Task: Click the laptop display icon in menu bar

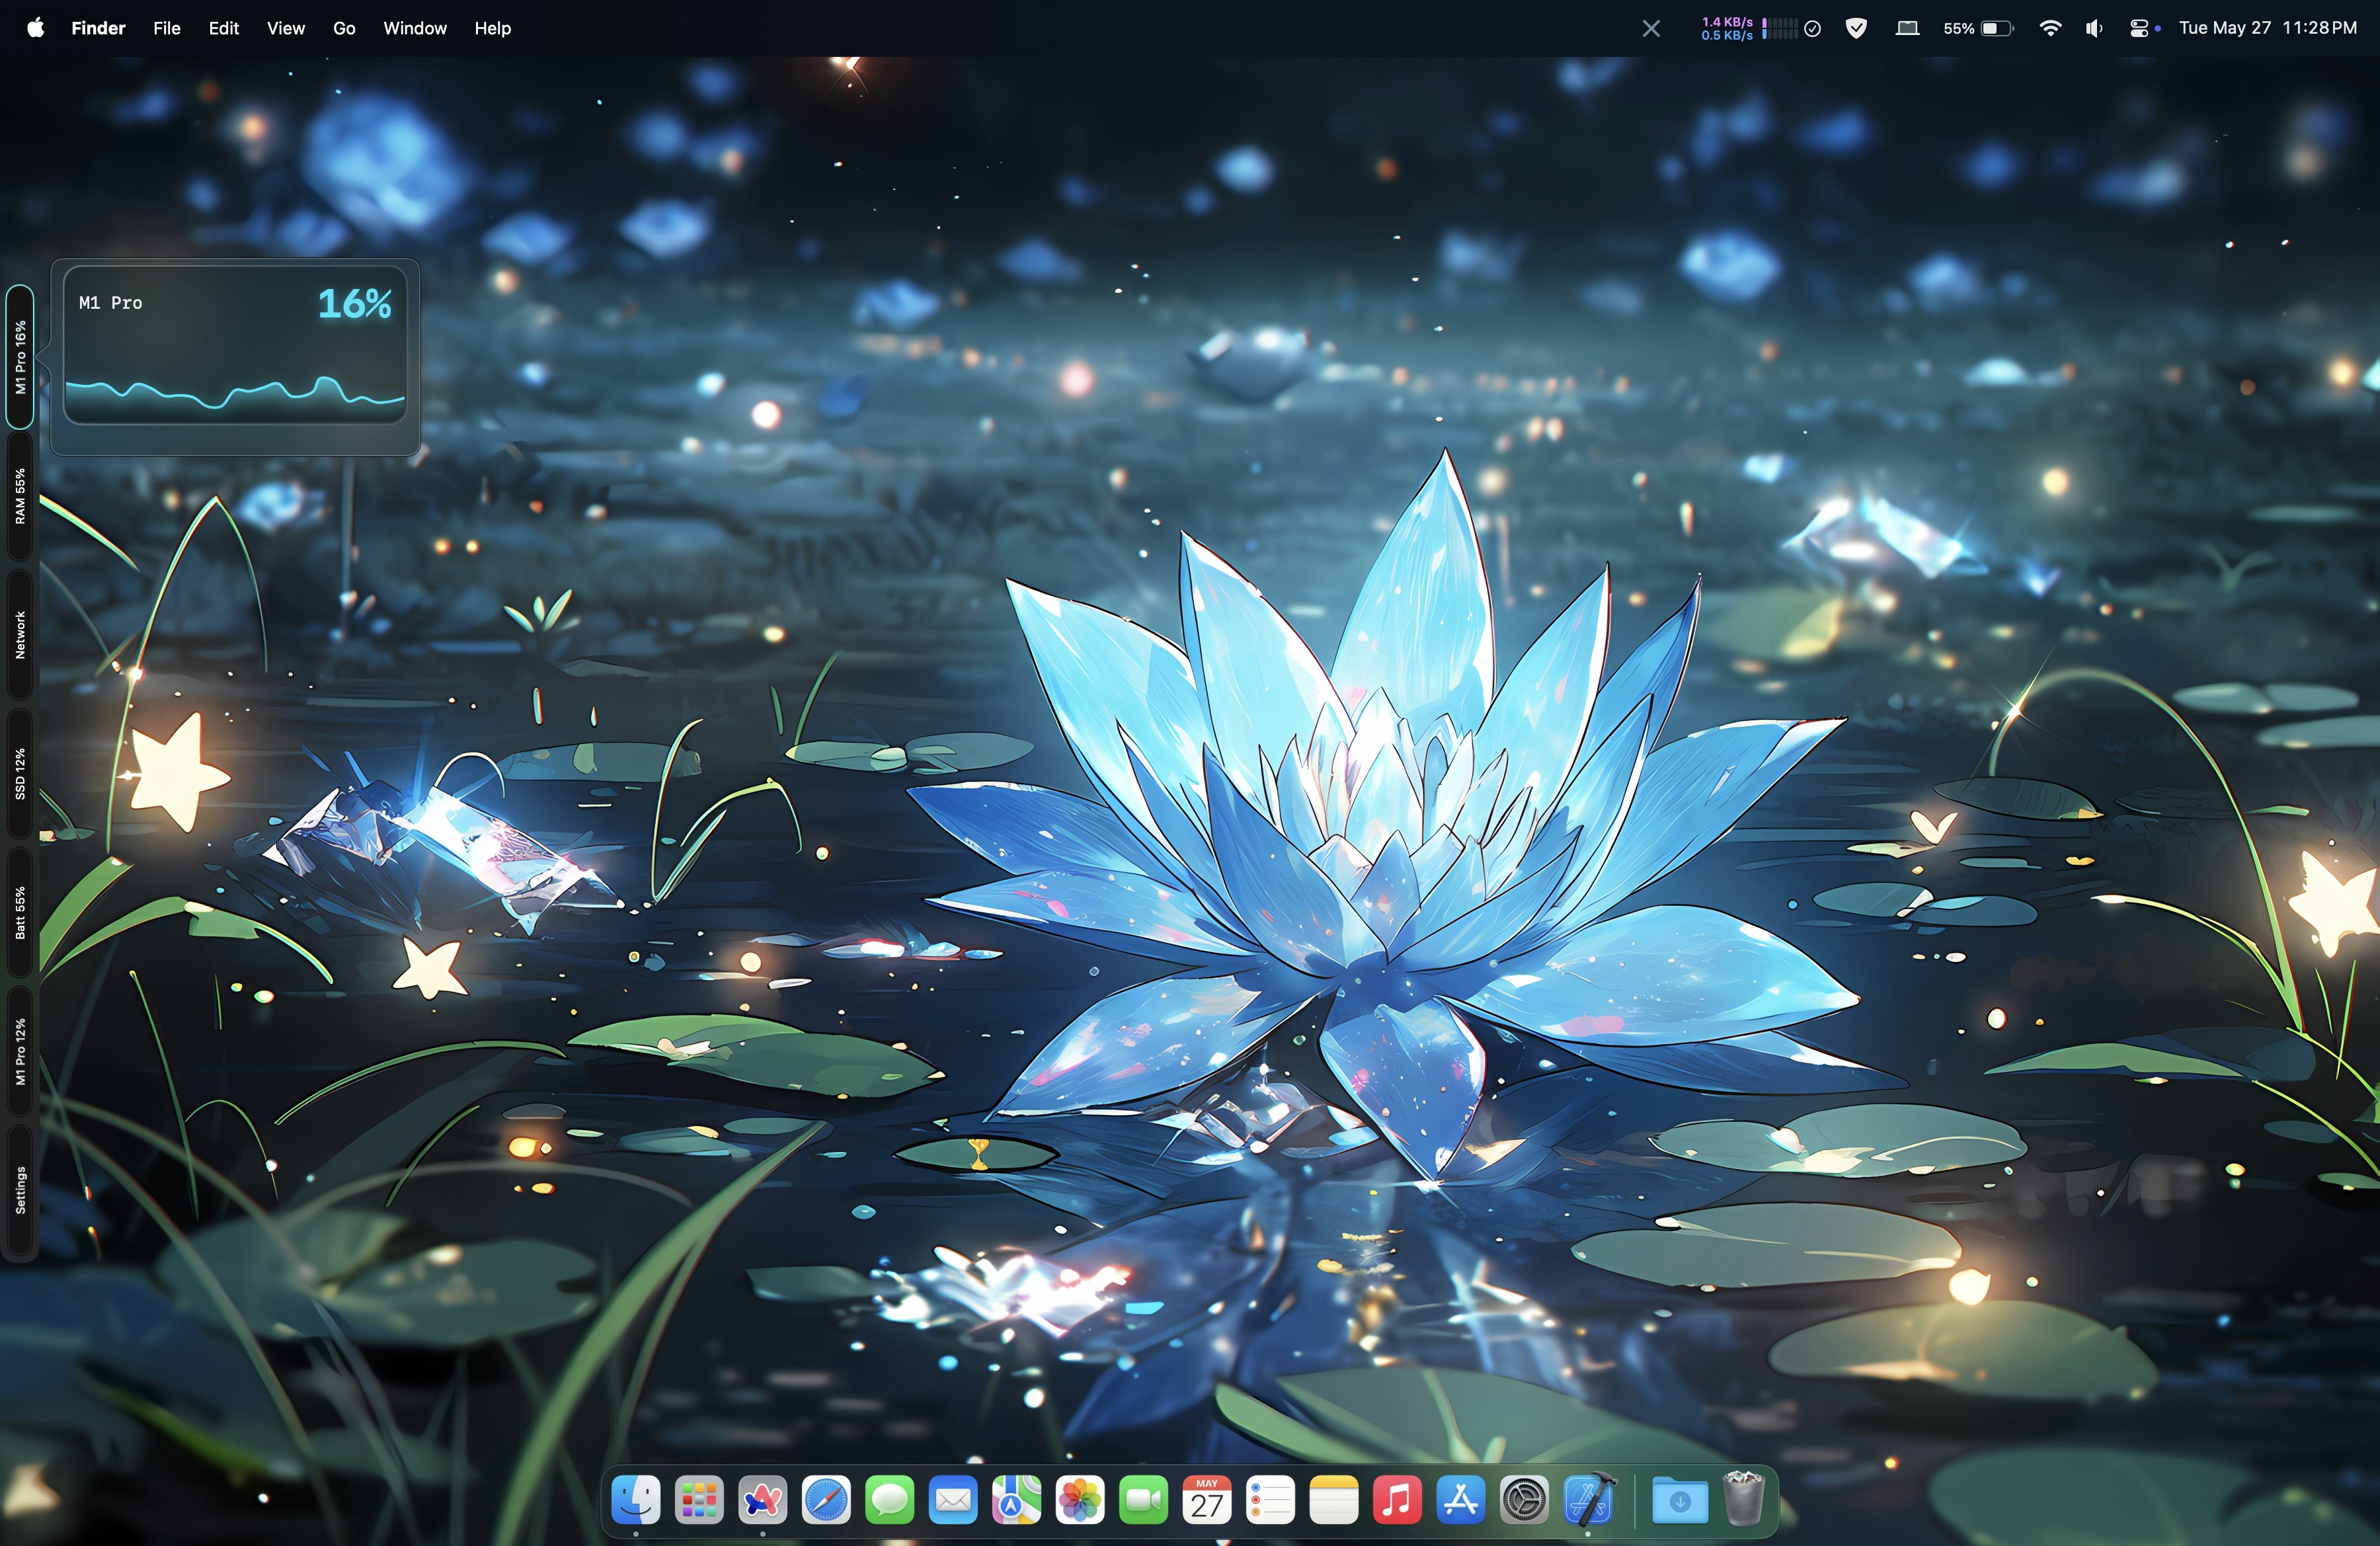Action: (x=1907, y=28)
